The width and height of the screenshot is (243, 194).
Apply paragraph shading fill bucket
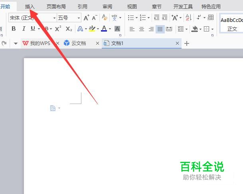point(195,29)
